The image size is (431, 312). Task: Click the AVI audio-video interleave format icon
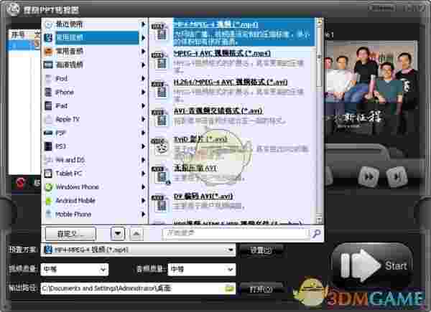[x=160, y=118]
